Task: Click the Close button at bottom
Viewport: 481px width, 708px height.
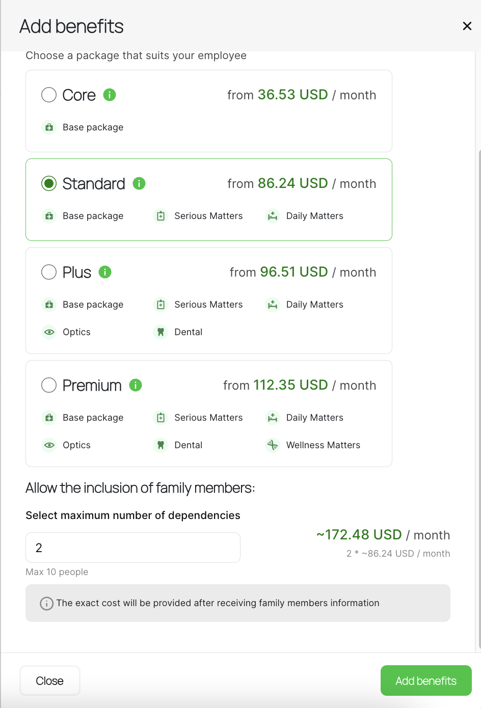Action: (50, 680)
